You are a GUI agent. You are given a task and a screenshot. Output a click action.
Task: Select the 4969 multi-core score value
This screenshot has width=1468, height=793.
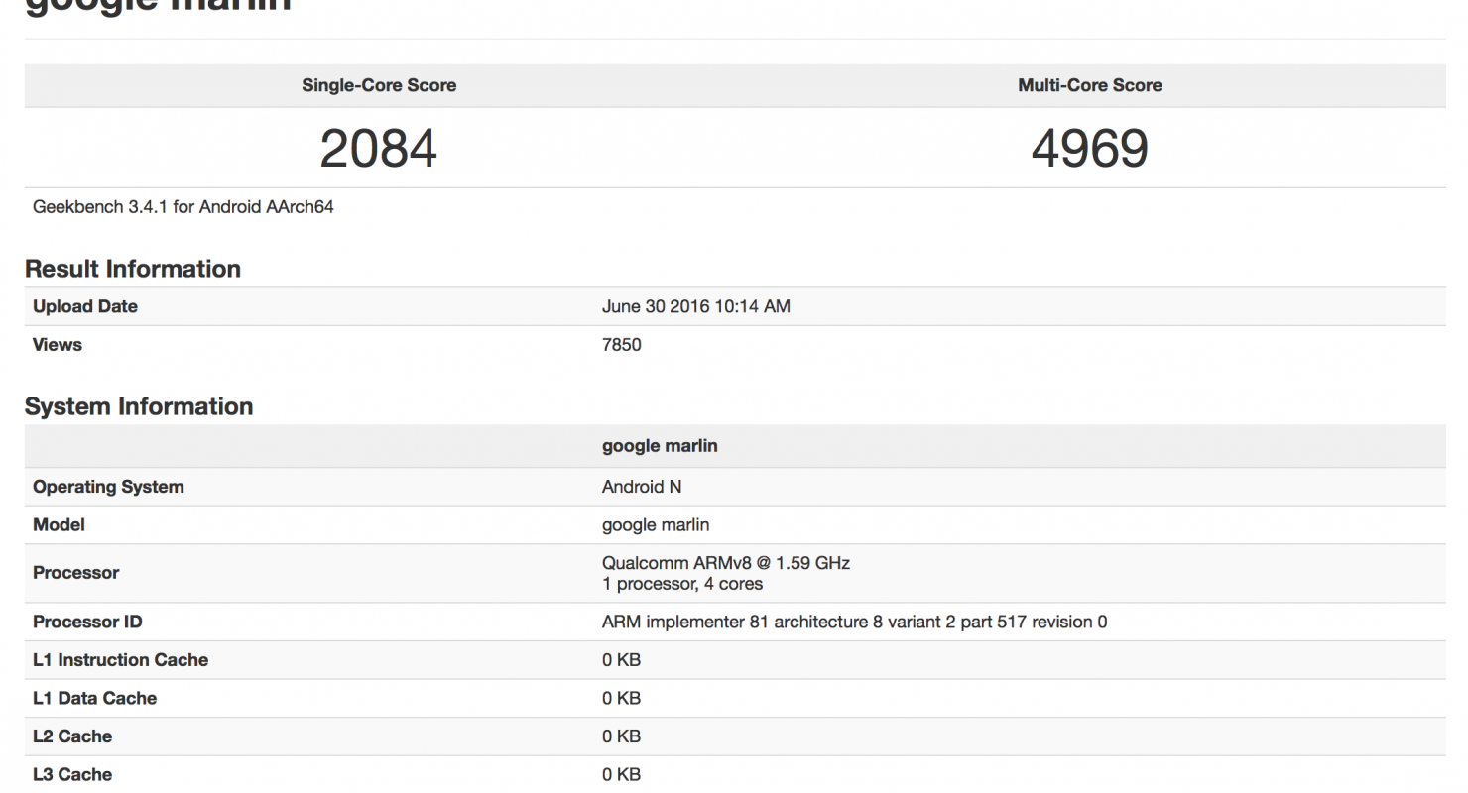(1089, 149)
